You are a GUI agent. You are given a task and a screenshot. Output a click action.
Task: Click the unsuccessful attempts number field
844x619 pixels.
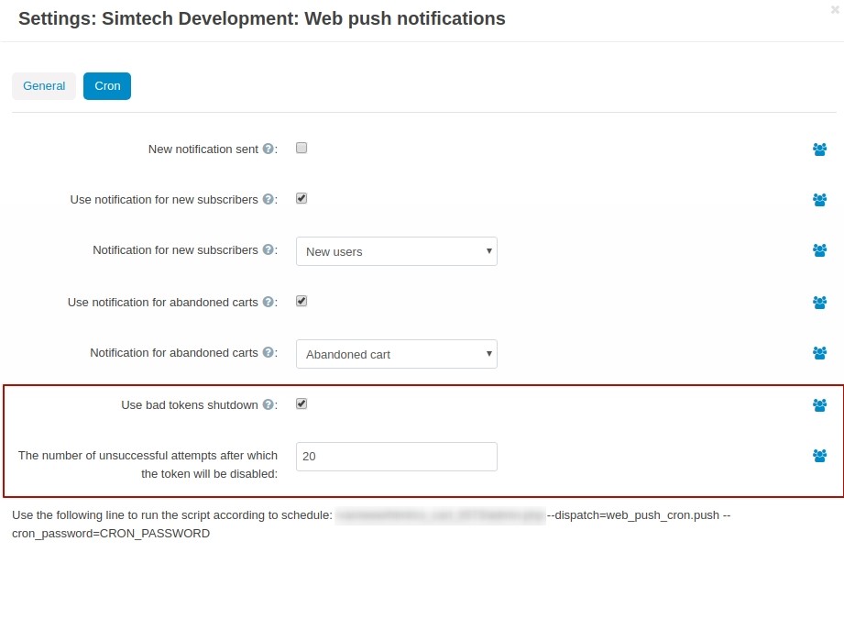coord(397,457)
